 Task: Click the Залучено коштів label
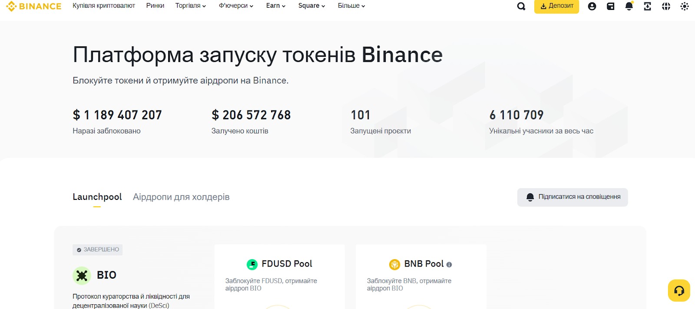coord(240,131)
